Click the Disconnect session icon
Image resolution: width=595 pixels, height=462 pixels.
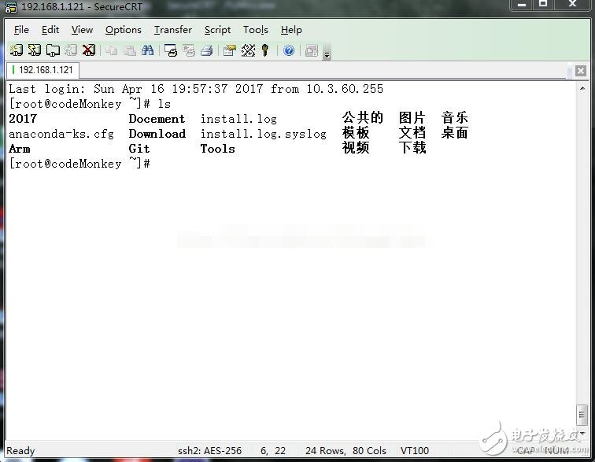click(x=89, y=50)
